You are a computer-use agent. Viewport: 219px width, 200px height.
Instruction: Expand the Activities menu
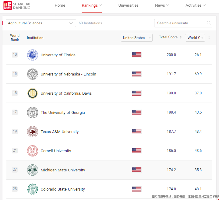coord(196,5)
